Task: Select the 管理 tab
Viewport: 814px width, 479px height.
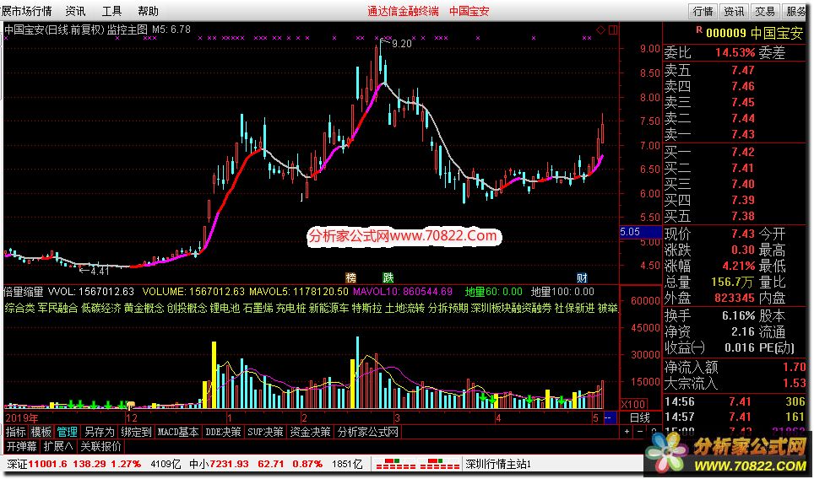Action: point(67,432)
